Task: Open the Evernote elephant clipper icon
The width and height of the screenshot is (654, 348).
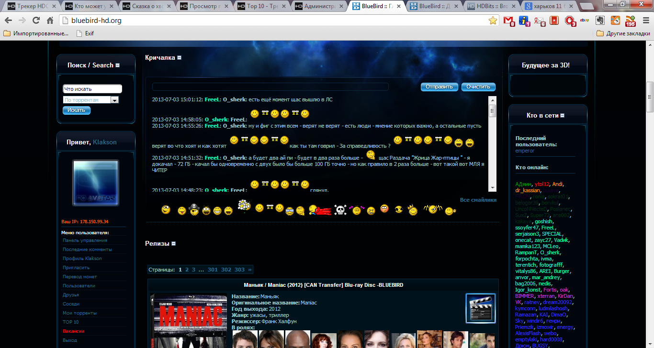Action: tap(600, 21)
